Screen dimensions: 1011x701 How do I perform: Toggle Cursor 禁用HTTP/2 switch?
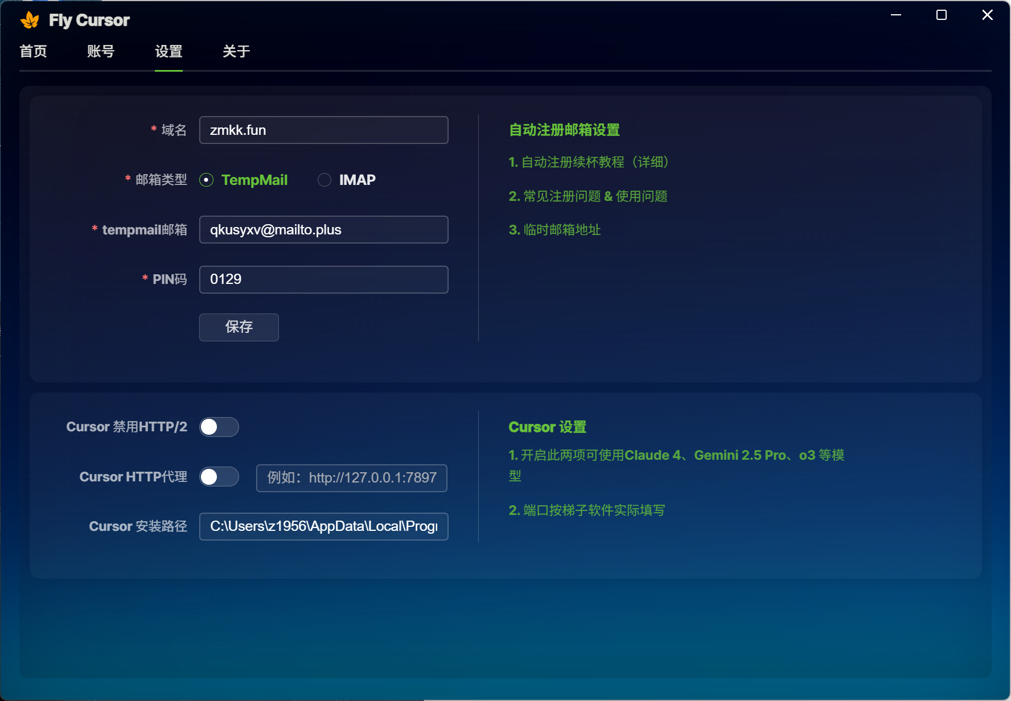(219, 427)
